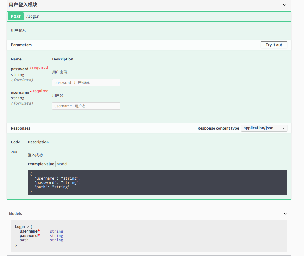The width and height of the screenshot is (304, 256).
Task: Click the Login model name
Action: pyautogui.click(x=20, y=226)
